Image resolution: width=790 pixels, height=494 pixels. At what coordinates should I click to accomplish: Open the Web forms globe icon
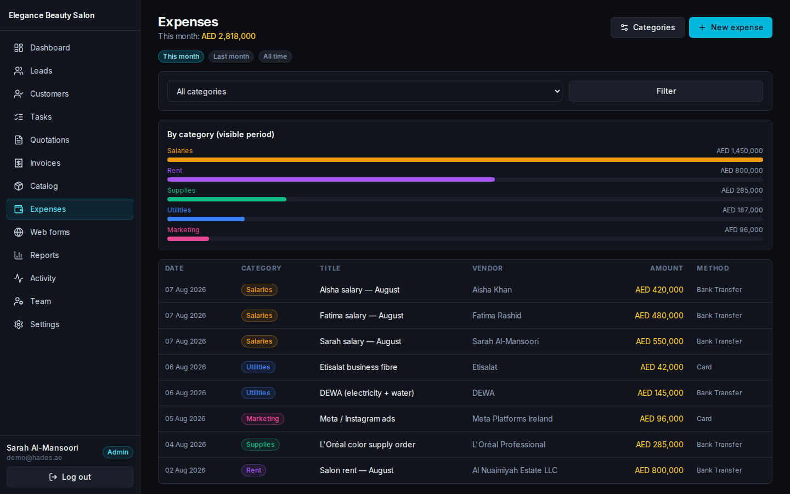click(x=19, y=232)
